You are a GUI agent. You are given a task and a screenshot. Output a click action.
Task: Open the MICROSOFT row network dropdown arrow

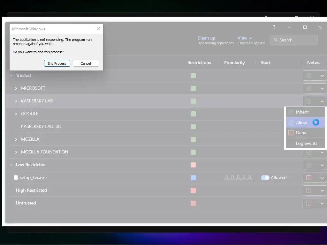point(322,89)
